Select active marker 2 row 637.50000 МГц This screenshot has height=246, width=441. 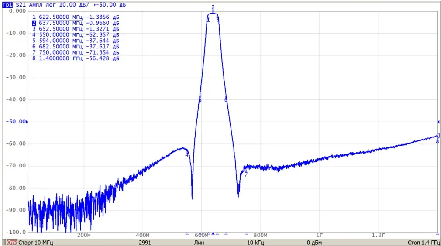coord(76,23)
